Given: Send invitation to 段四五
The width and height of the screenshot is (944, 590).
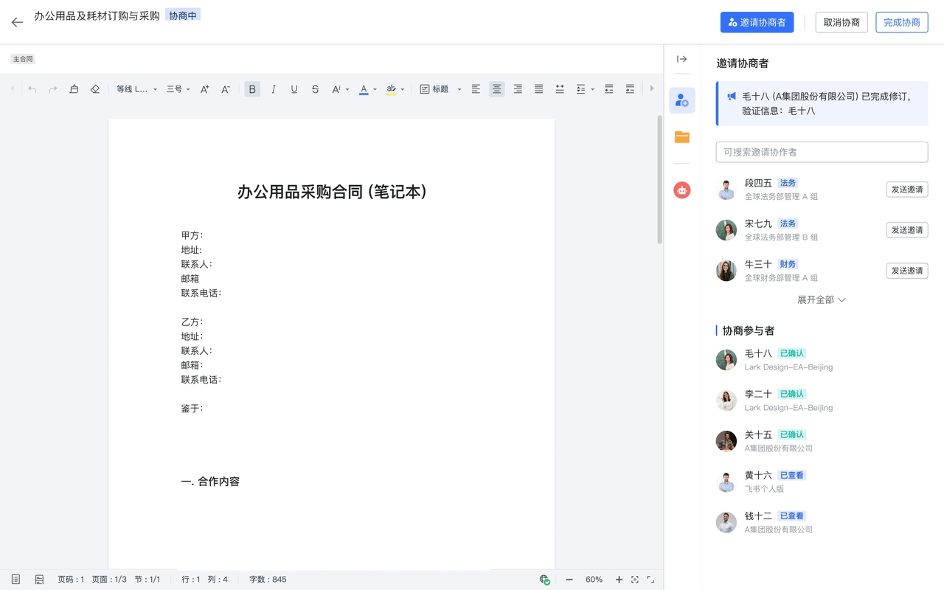Looking at the screenshot, I should (906, 190).
